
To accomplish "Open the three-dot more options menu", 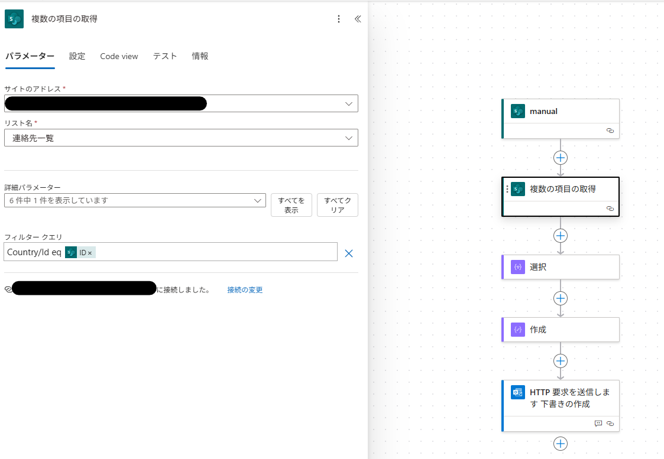I will 338,19.
